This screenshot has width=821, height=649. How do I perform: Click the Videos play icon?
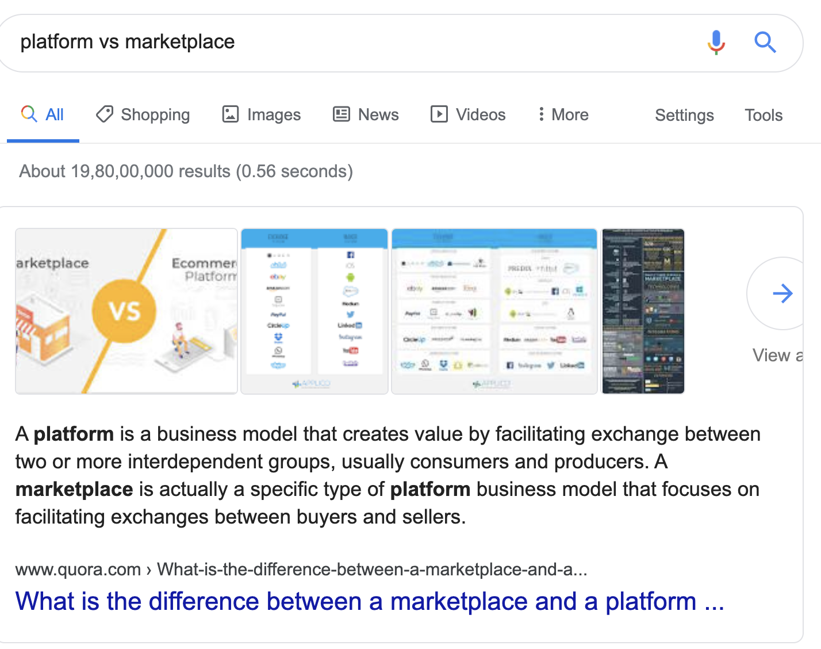[439, 114]
